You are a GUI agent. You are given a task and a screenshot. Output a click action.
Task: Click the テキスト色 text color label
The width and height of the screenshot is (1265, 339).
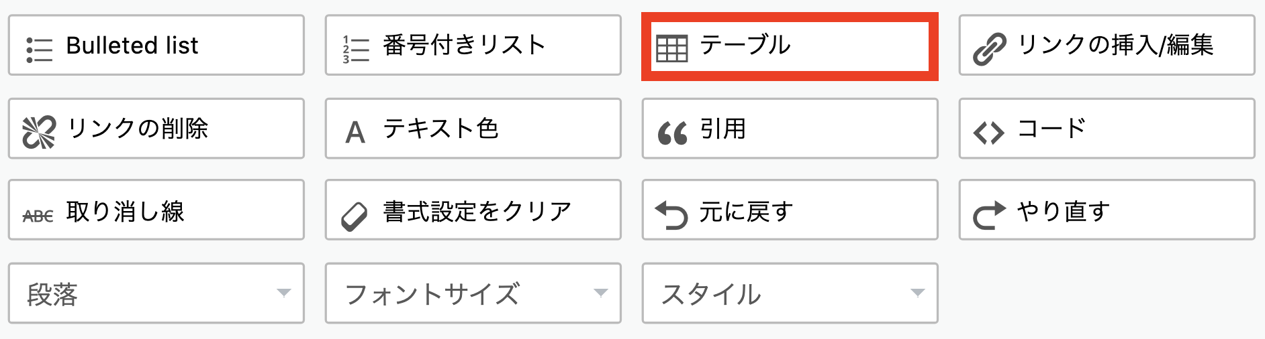click(x=440, y=129)
